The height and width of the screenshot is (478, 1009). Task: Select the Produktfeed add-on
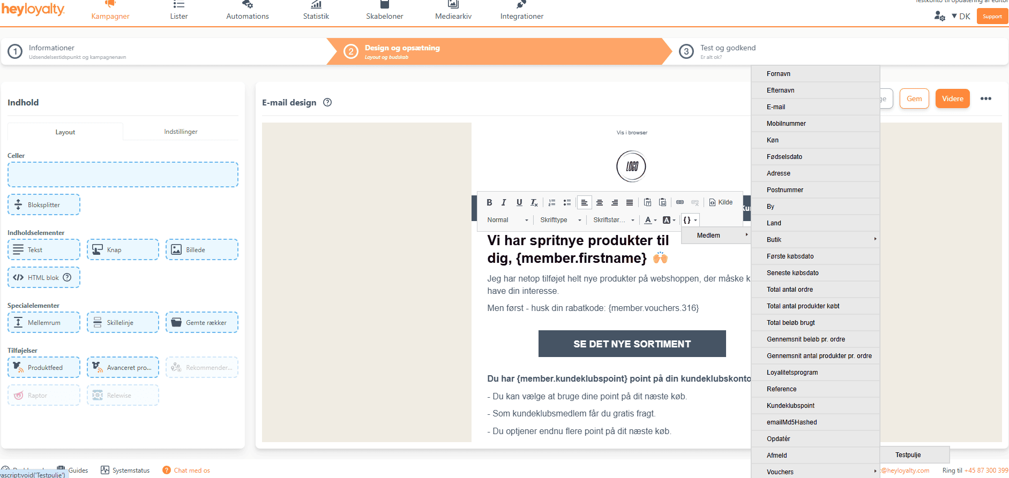pyautogui.click(x=44, y=367)
